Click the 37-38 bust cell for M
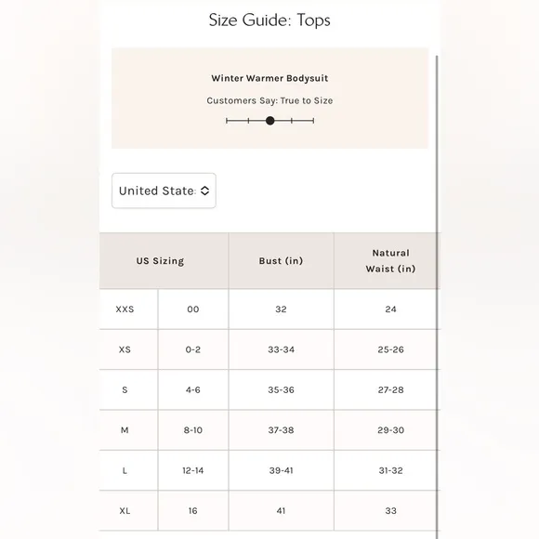Viewport: 539px width, 539px height. pos(282,430)
